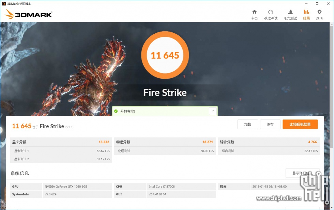Viewport: 334px width, 210px height.
Task: Click 53.17 FPS value
Action: point(103,159)
